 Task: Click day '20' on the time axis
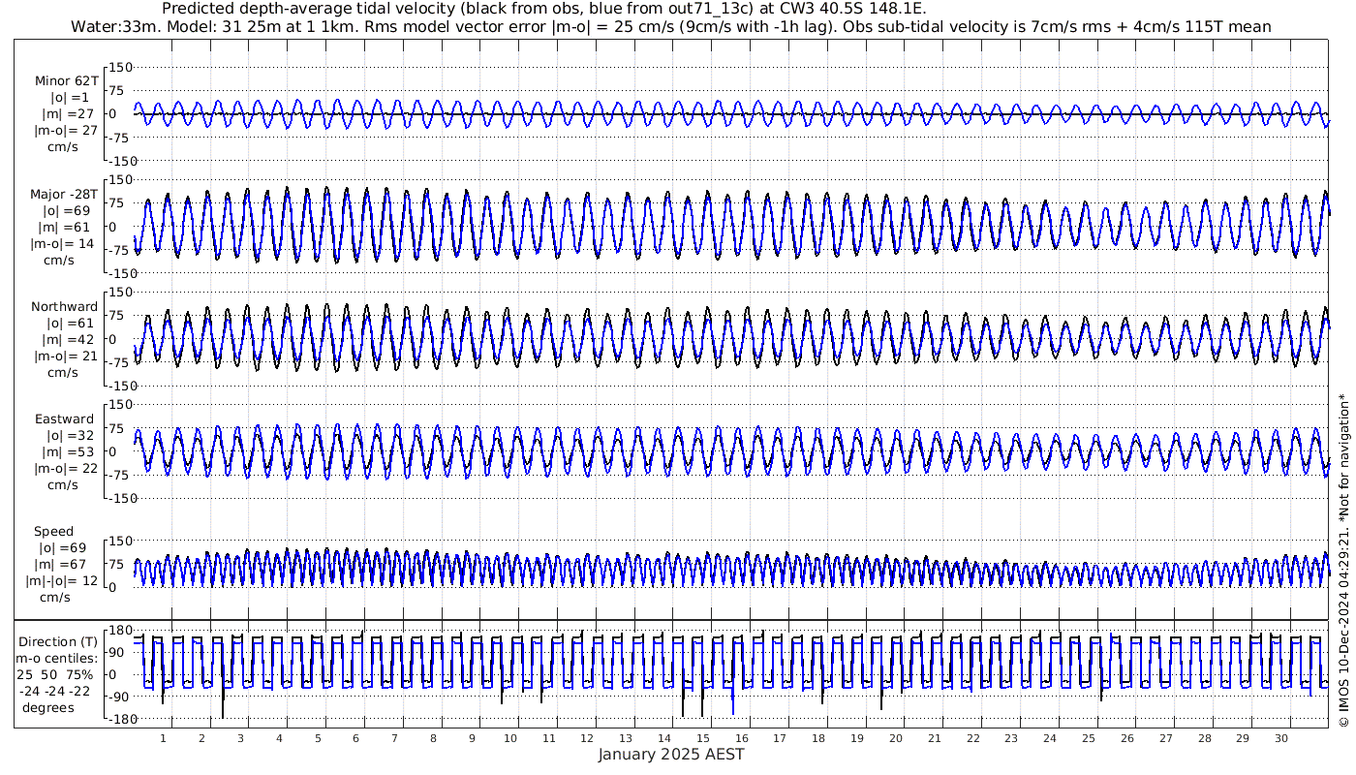point(896,738)
